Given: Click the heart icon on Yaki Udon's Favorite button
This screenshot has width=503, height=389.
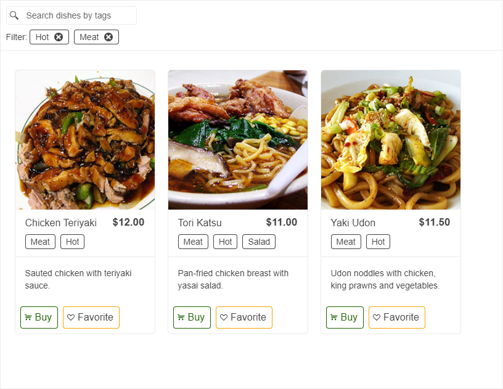Looking at the screenshot, I should tap(377, 317).
